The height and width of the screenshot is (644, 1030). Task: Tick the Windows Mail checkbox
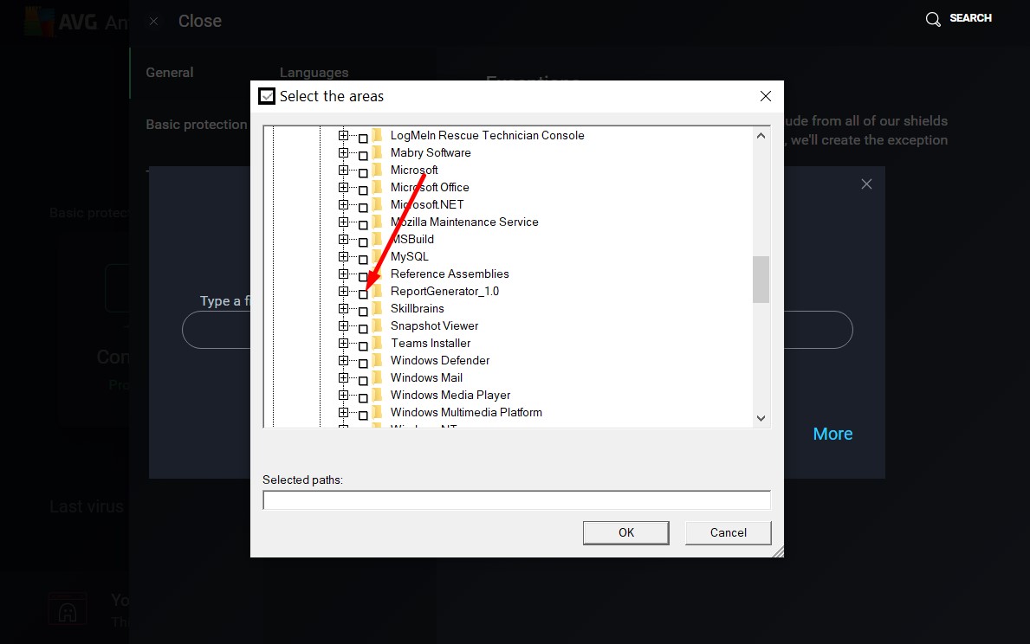pos(363,381)
